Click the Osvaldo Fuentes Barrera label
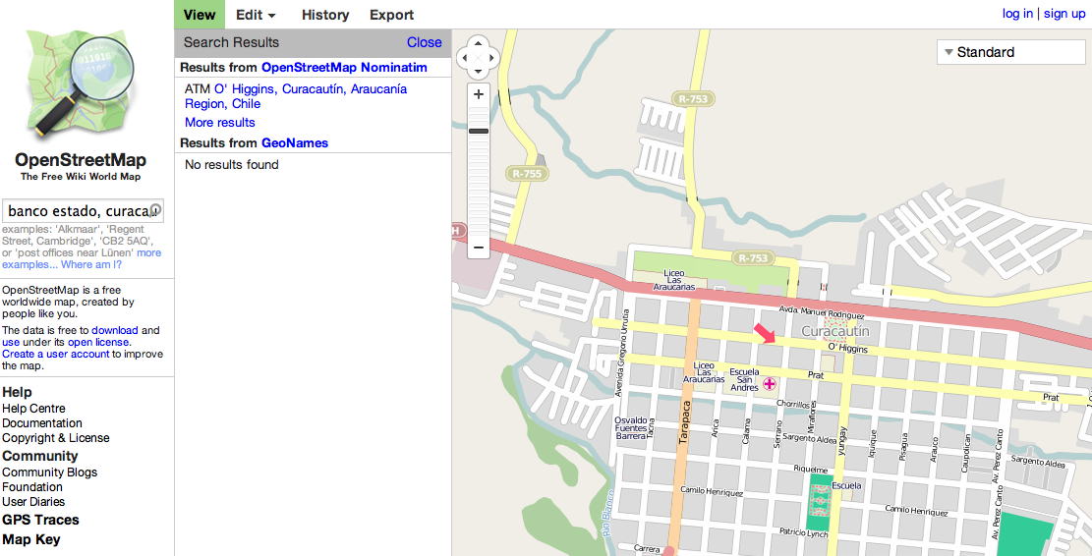The height and width of the screenshot is (556, 1092). click(x=632, y=428)
